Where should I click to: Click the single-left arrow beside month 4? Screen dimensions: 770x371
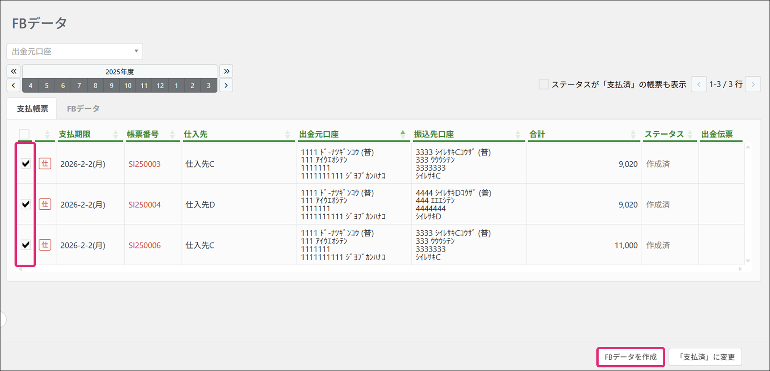(14, 85)
